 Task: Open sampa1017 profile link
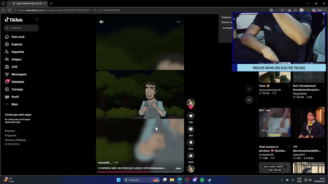(299, 155)
